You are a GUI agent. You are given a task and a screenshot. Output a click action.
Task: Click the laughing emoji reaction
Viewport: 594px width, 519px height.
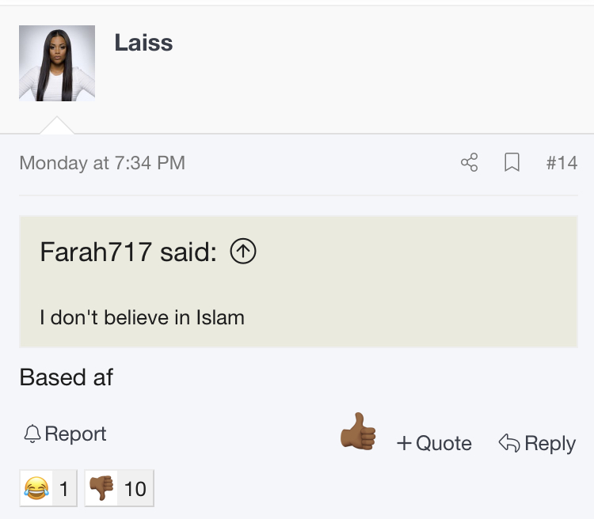(x=36, y=489)
